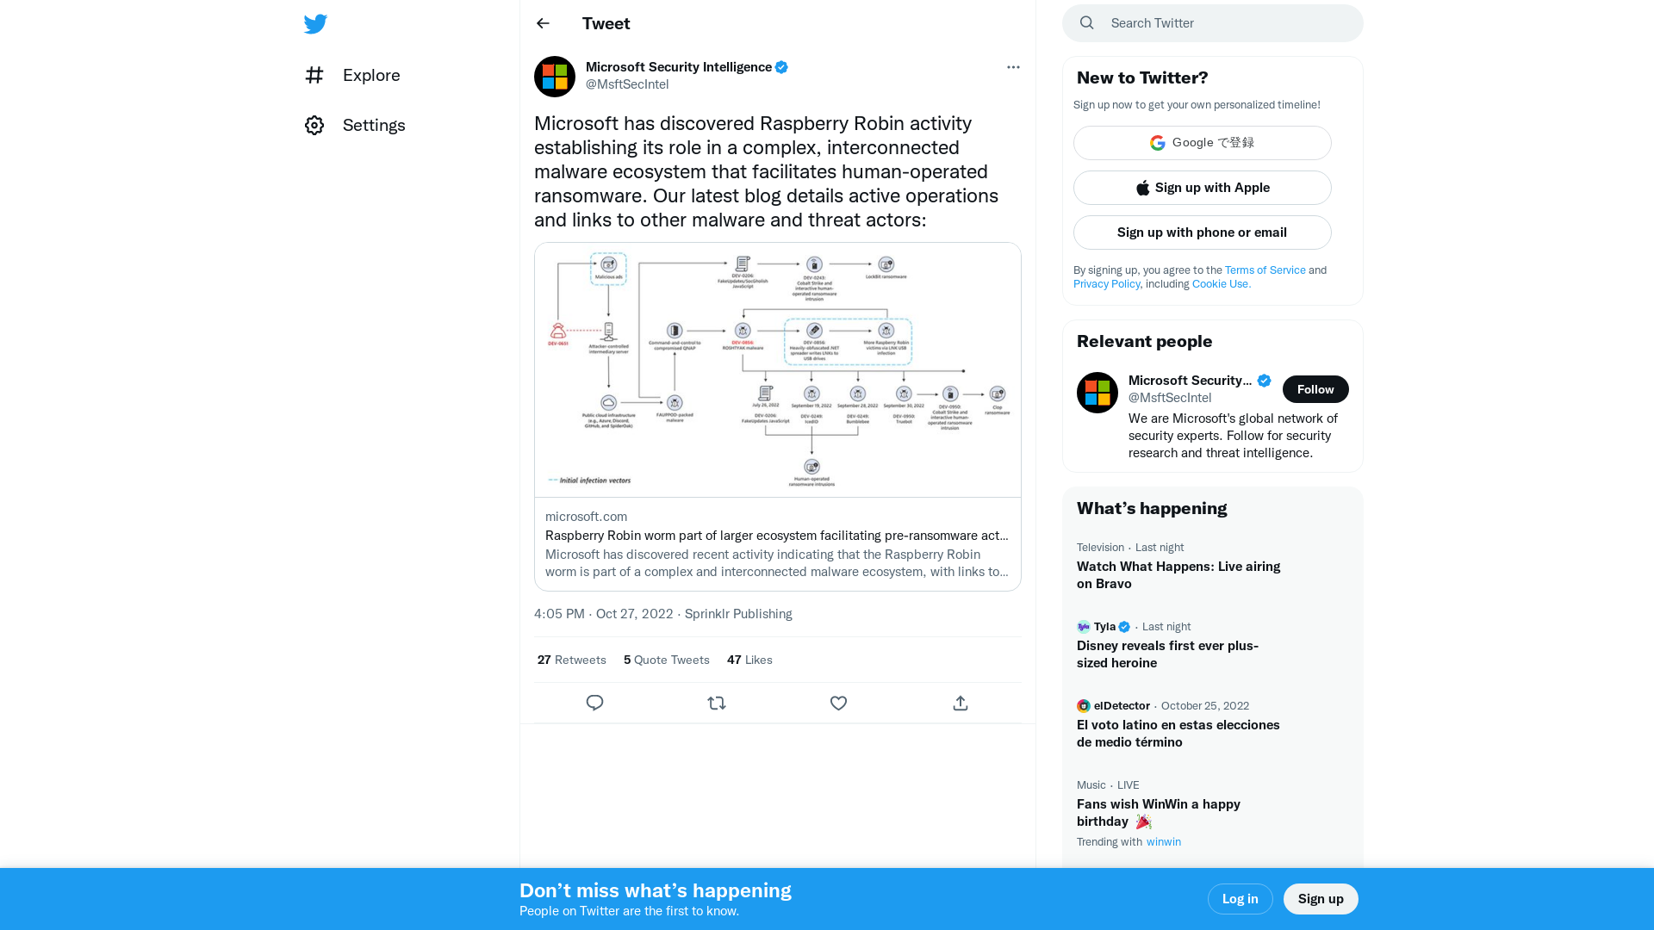
Task: Open the Explore page via hashtag icon
Action: (x=314, y=76)
